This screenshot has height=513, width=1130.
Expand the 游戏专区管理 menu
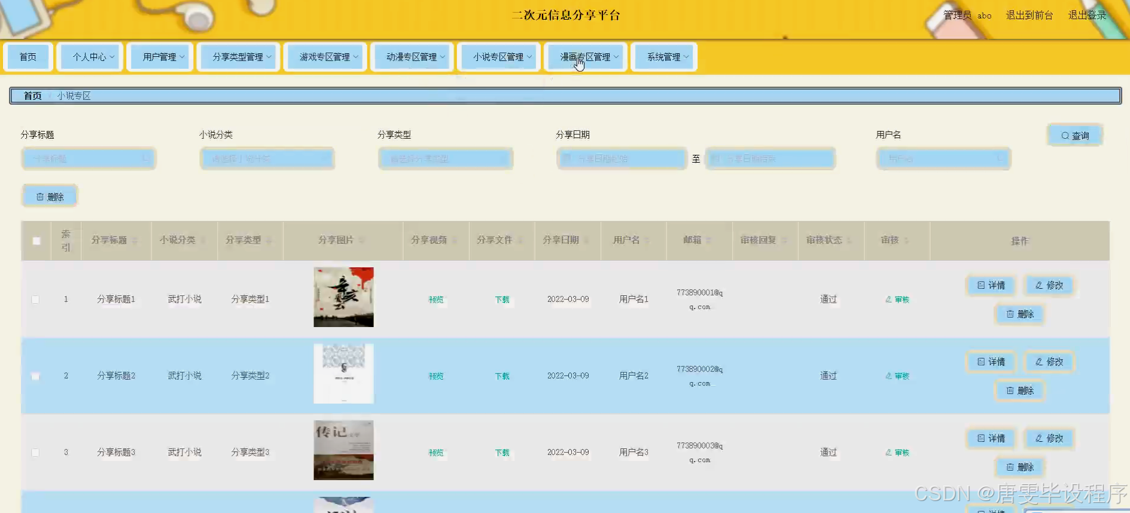point(325,57)
